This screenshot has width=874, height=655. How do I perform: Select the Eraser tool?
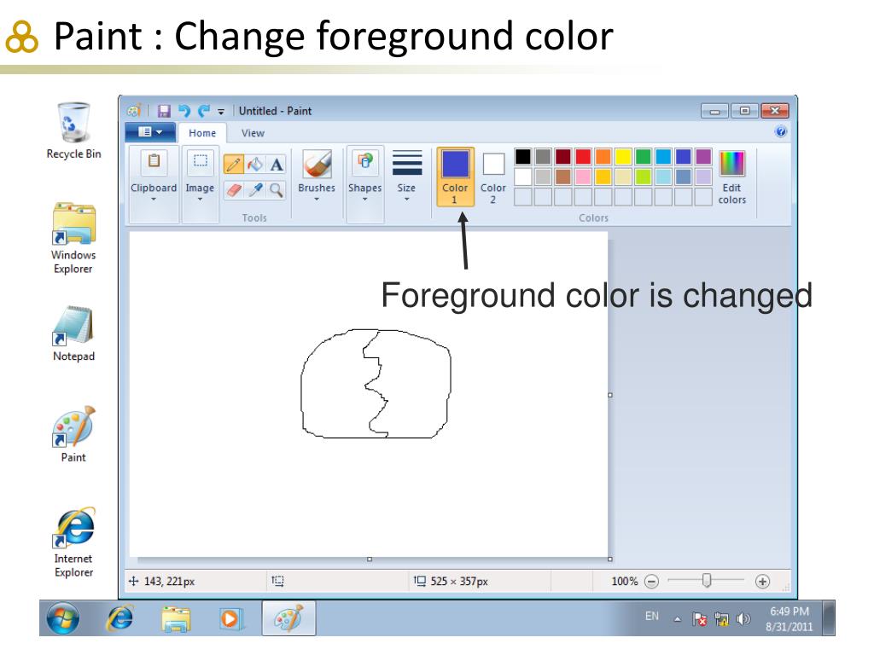coord(234,190)
